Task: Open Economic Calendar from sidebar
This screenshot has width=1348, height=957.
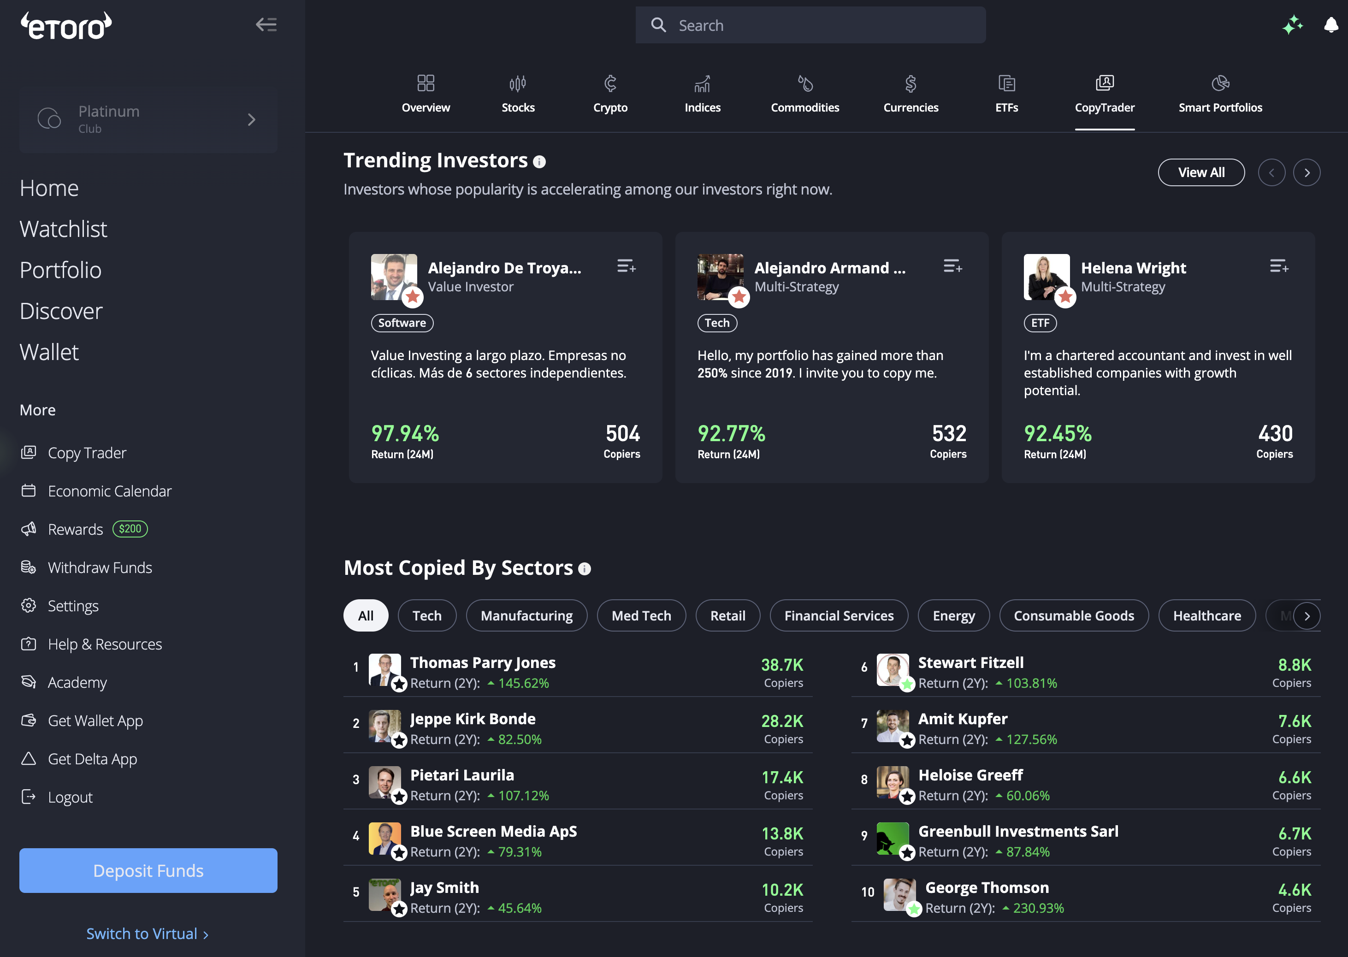Action: click(110, 491)
